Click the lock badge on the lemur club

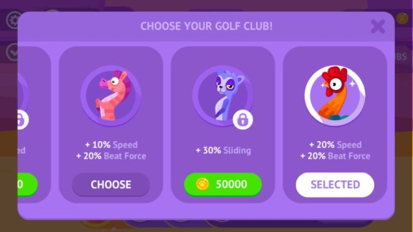point(243,120)
